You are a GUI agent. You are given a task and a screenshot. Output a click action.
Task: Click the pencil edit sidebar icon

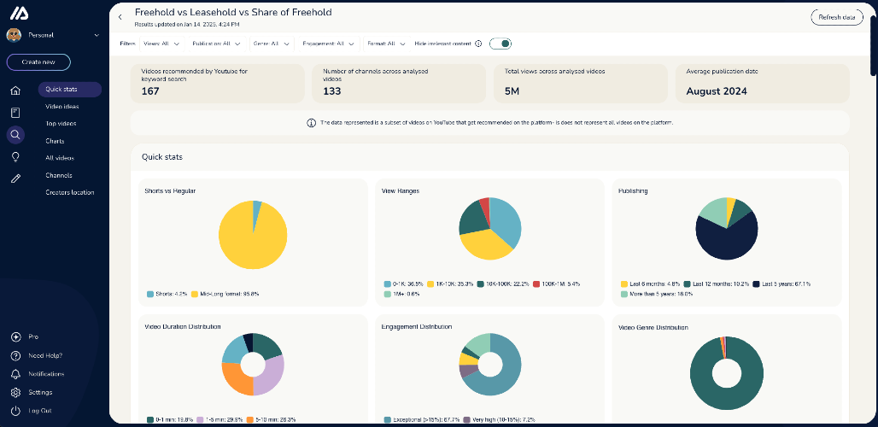[x=15, y=178]
